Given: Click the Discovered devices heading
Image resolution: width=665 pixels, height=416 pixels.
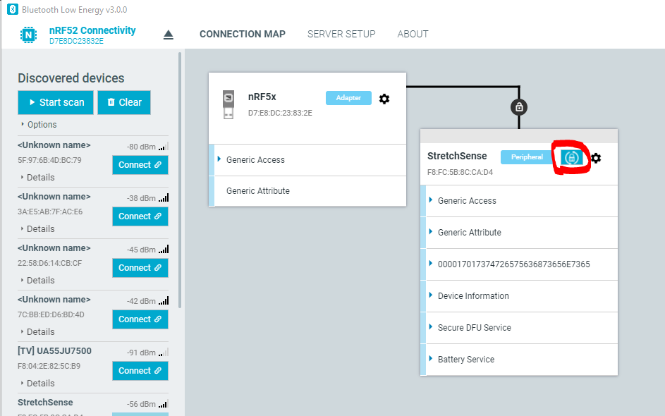Looking at the screenshot, I should [71, 78].
